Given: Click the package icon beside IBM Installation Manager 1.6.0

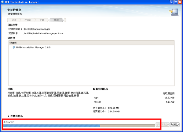Looking at the screenshot, I should pos(14,47).
